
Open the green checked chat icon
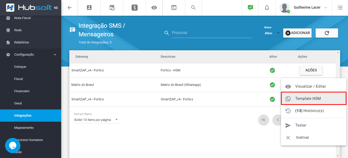pyautogui.click(x=250, y=8)
